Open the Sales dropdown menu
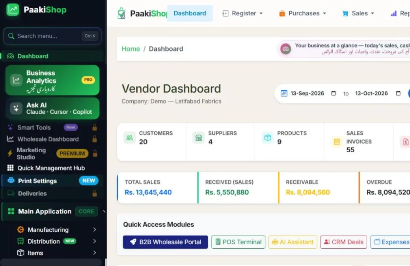This screenshot has height=266, width=410. 358,13
